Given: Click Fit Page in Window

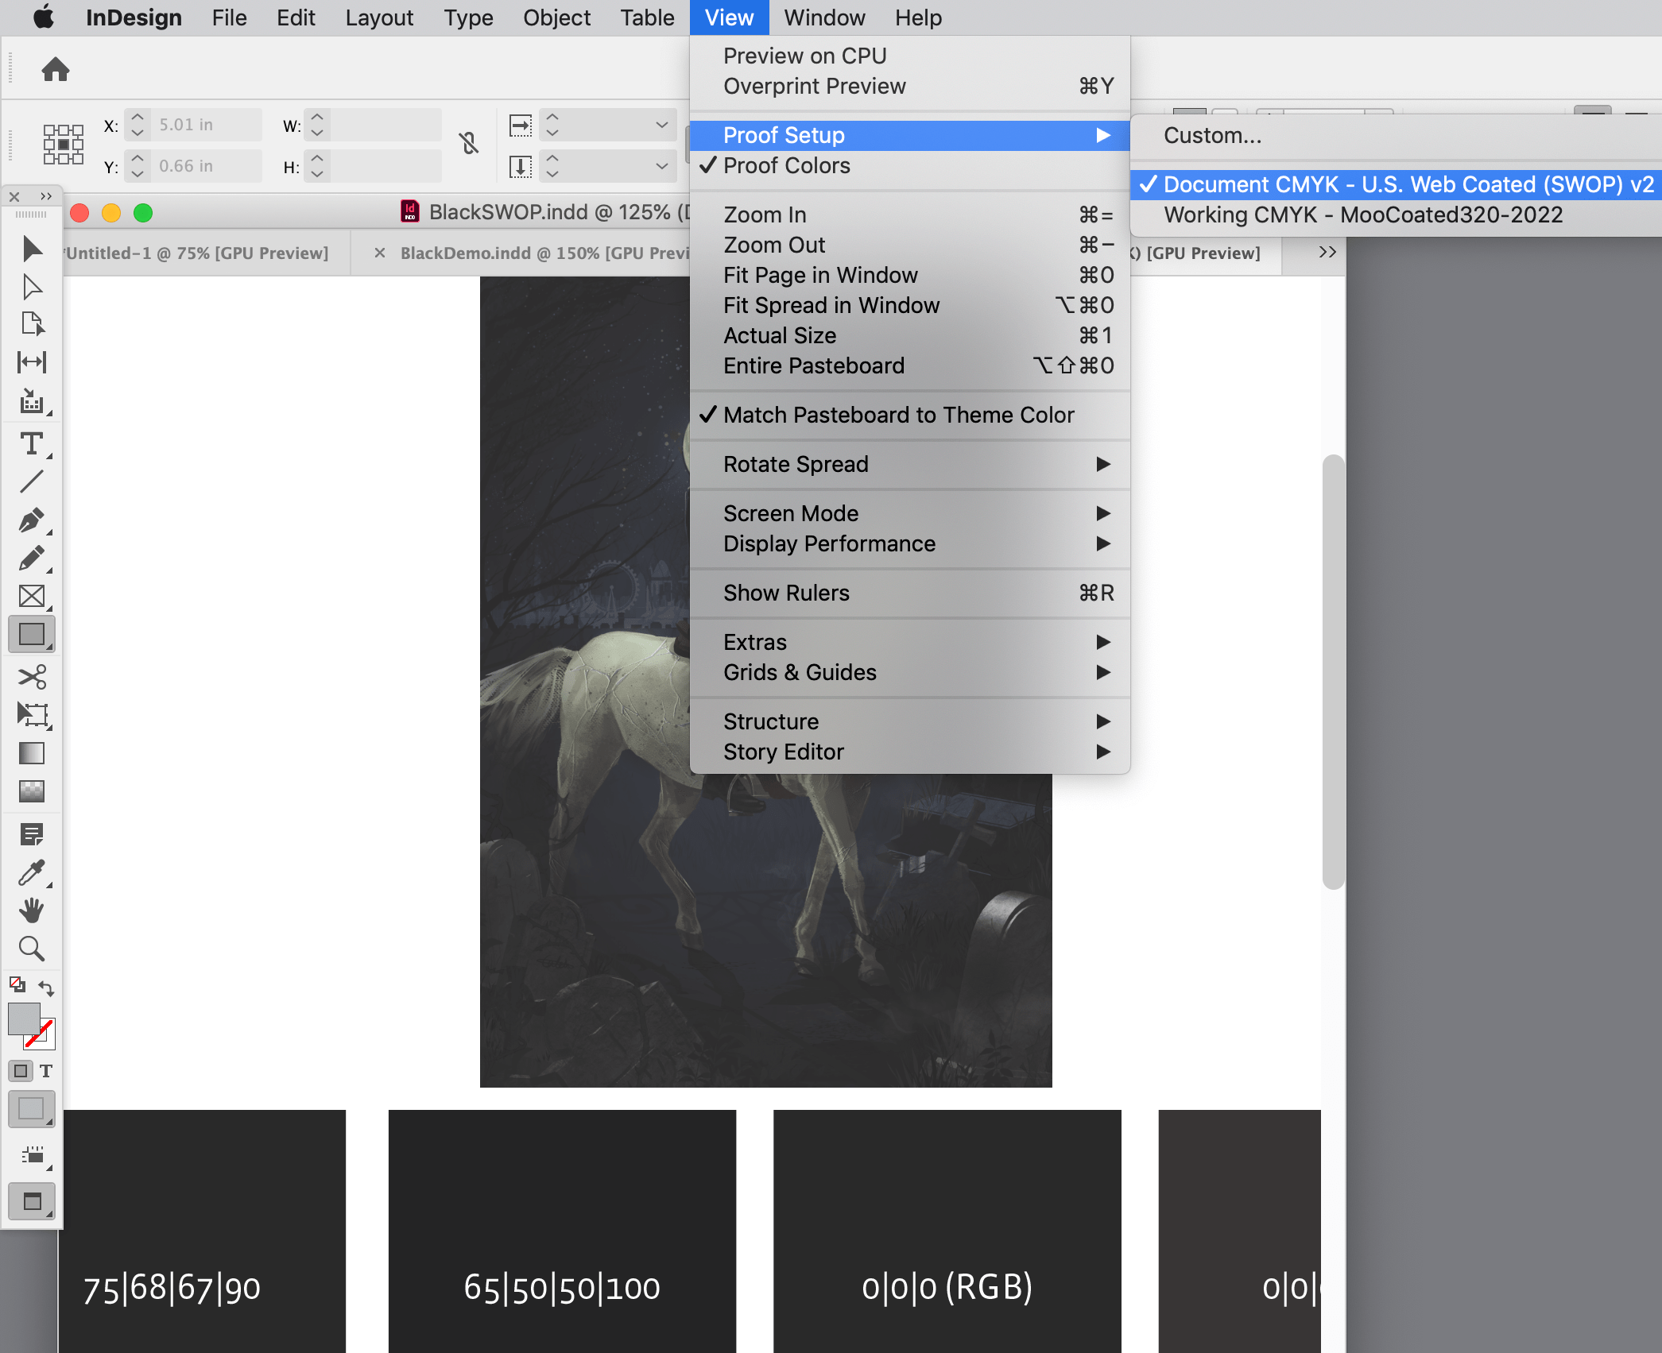Looking at the screenshot, I should coord(820,275).
